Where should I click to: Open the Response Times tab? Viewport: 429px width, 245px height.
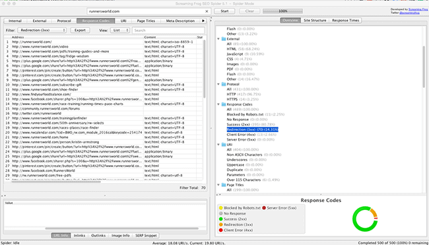click(346, 20)
